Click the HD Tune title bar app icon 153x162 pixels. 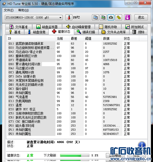coord(4,4)
